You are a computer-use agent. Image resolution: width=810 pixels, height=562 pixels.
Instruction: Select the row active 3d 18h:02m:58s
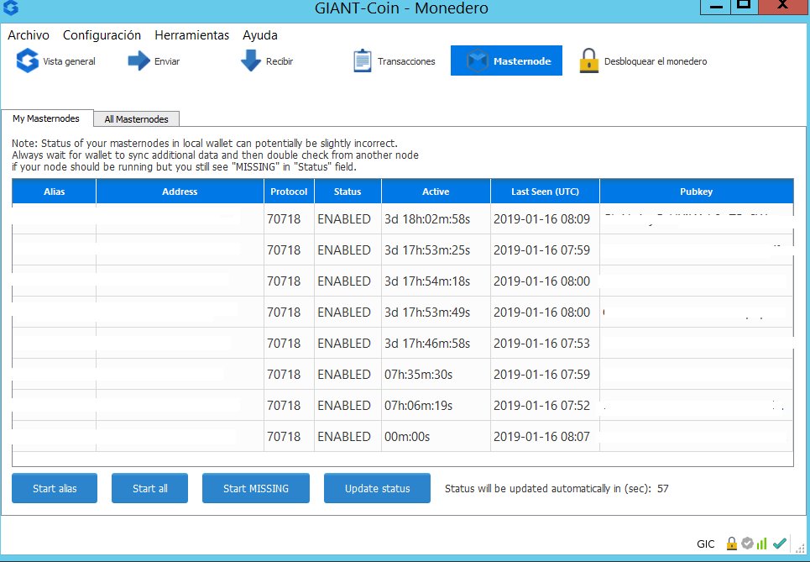point(402,218)
